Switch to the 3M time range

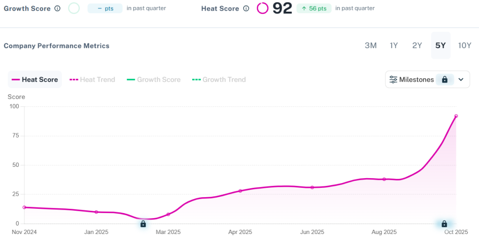click(370, 46)
